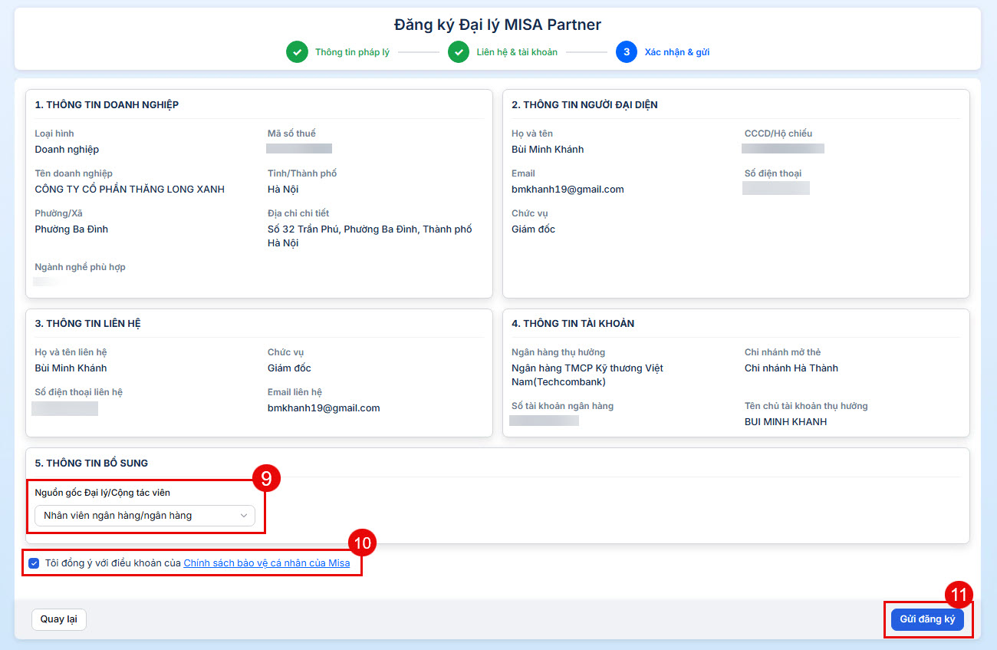The height and width of the screenshot is (650, 997).
Task: Click the 1. THÔNG TIN DOANH NGHIỆP heading
Action: point(107,105)
